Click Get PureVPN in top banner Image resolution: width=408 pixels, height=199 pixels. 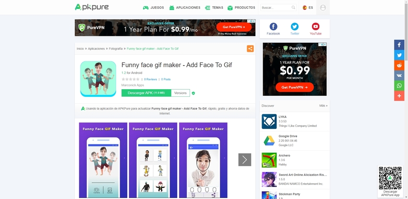point(234,27)
